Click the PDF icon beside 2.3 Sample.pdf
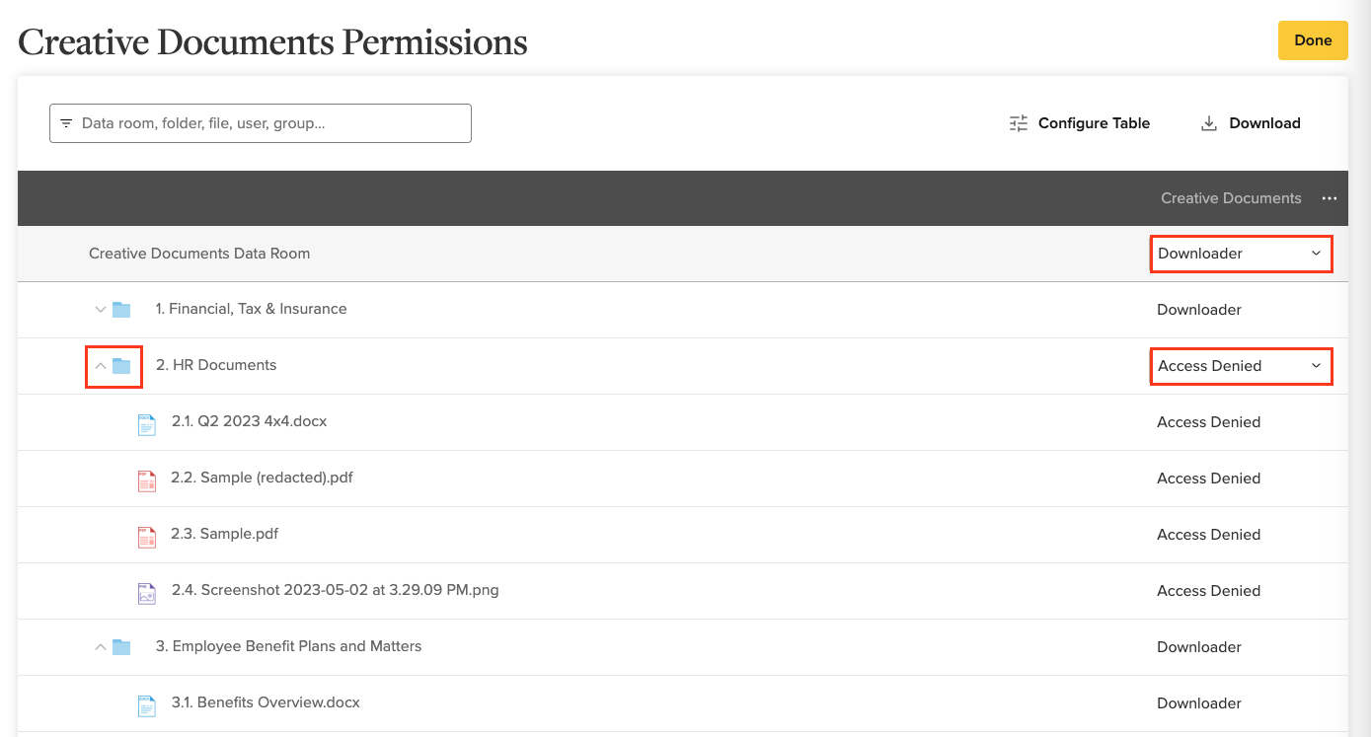 146,535
